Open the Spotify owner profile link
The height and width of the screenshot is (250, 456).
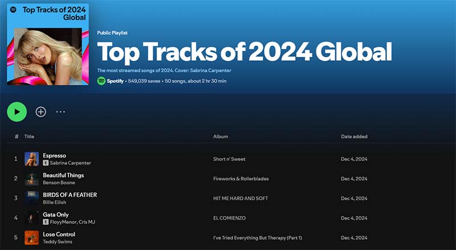[115, 81]
